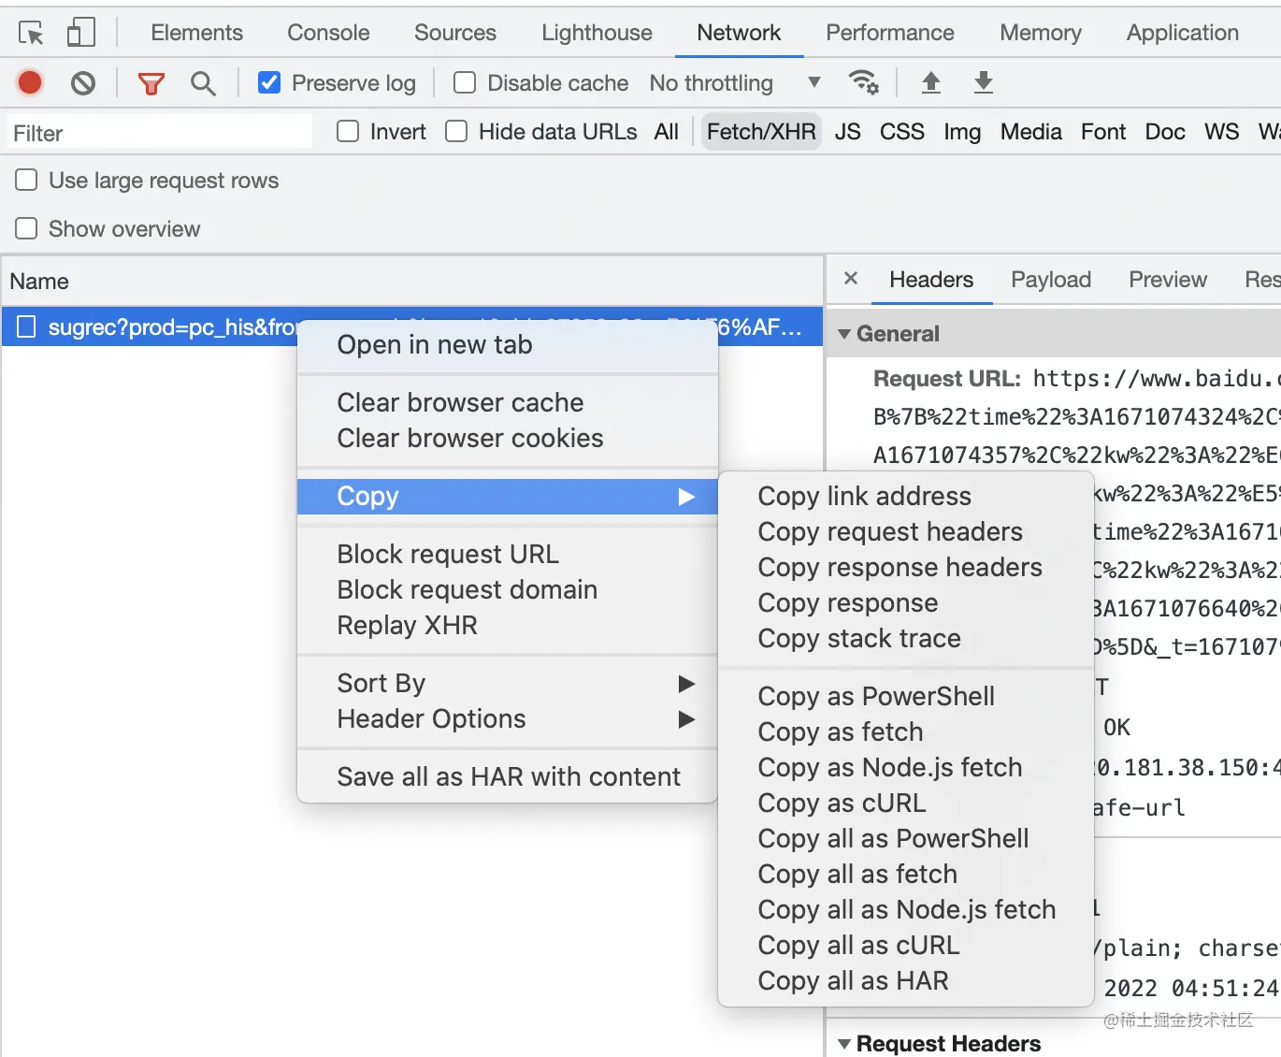Viewport: 1281px width, 1057px height.
Task: Toggle the device toolbar icon
Action: (81, 33)
